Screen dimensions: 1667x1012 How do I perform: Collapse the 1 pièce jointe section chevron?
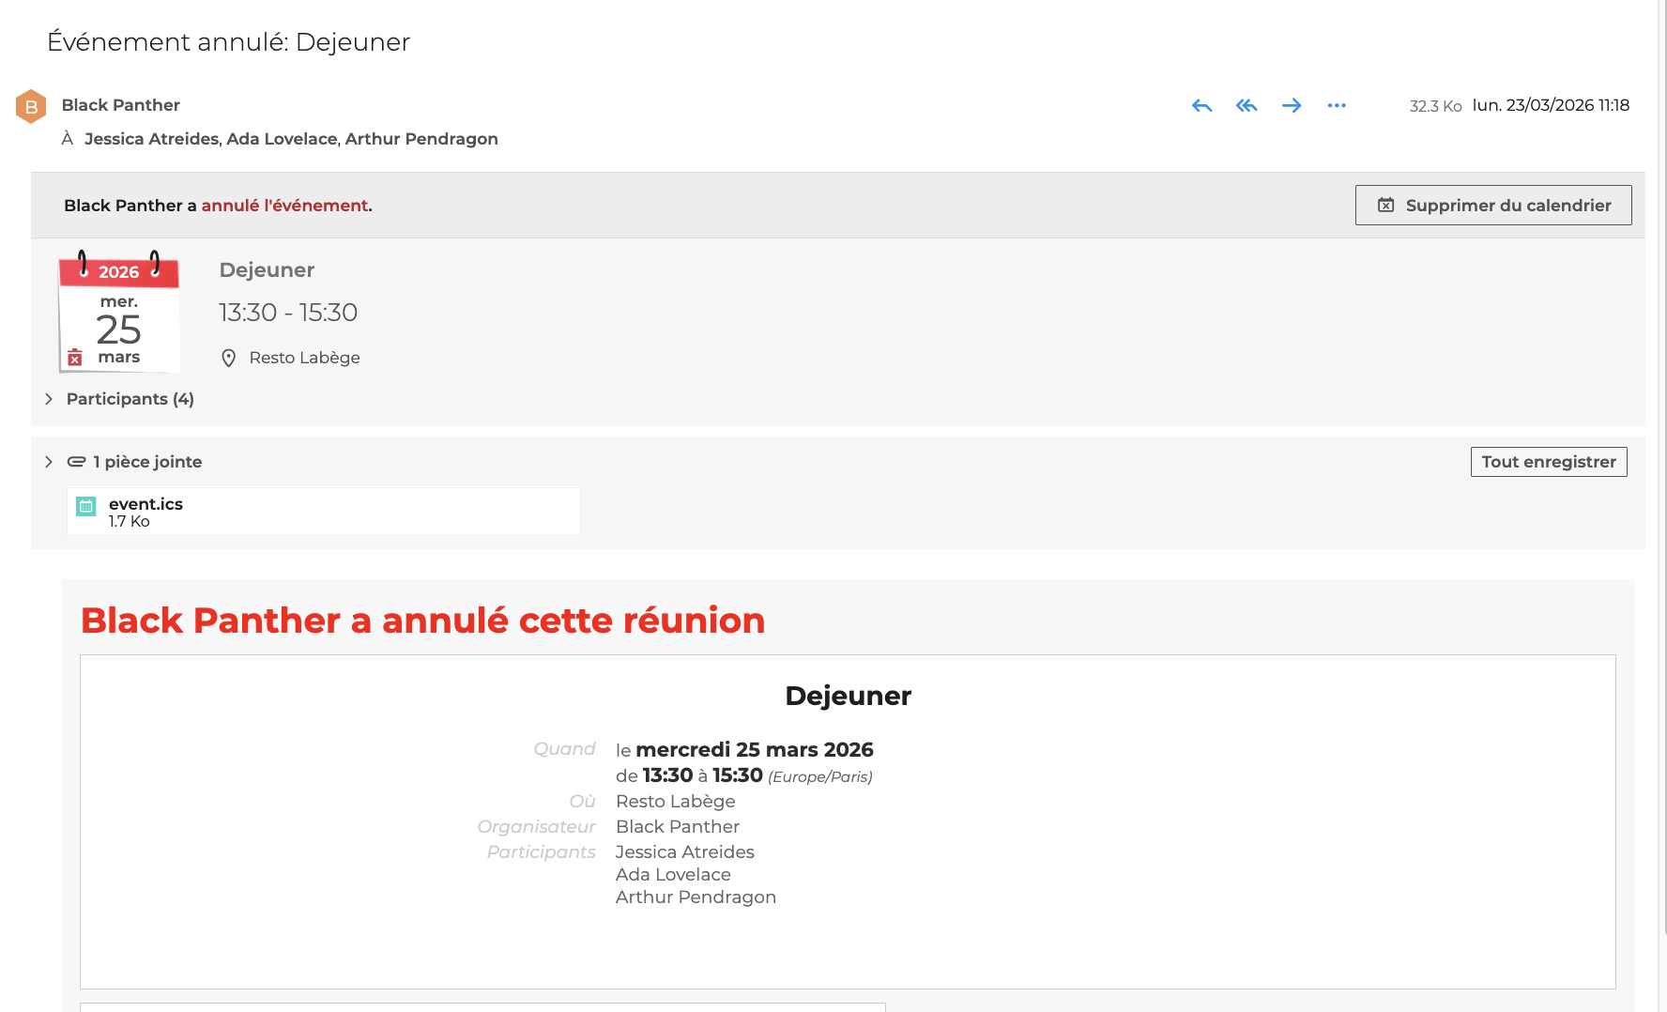[49, 462]
